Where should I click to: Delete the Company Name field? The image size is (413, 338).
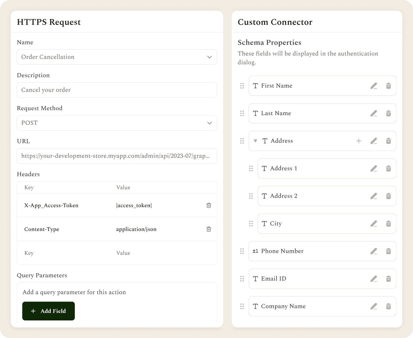click(x=388, y=306)
